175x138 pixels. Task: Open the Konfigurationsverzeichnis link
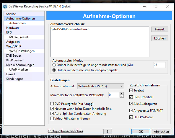click(x=65, y=131)
